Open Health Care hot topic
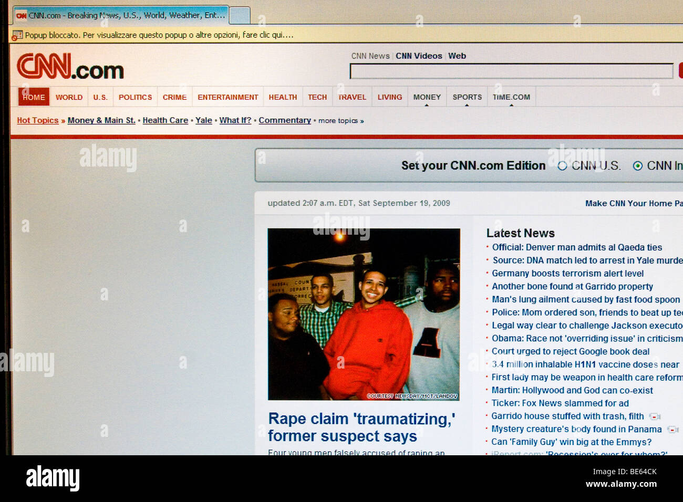The height and width of the screenshot is (502, 683). (x=165, y=120)
